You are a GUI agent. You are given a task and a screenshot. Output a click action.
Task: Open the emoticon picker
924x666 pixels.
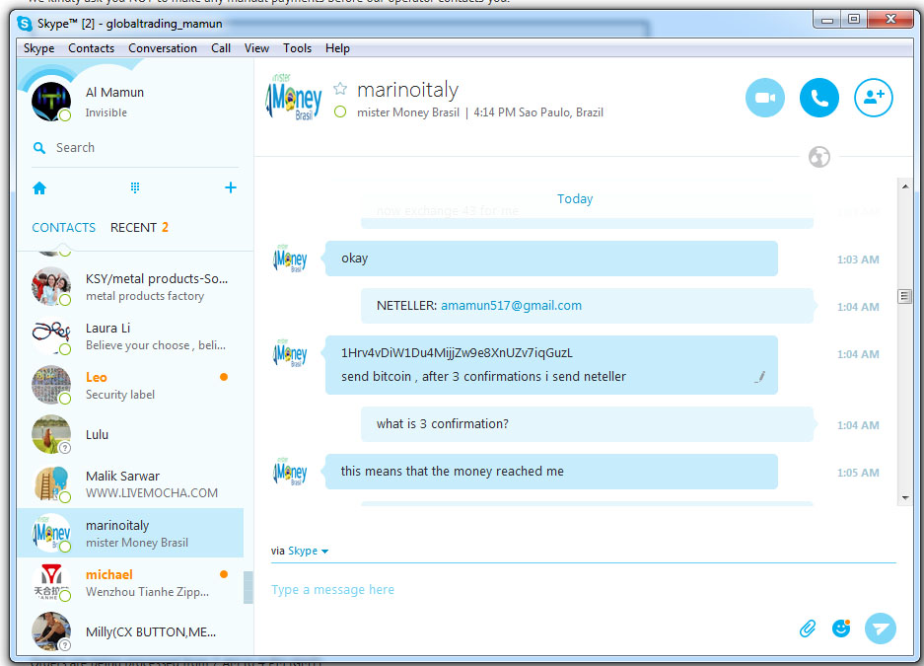pyautogui.click(x=841, y=629)
